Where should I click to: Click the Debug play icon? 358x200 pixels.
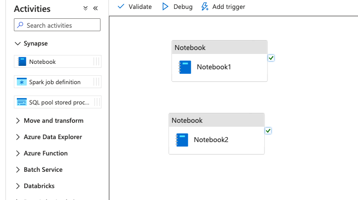point(165,6)
